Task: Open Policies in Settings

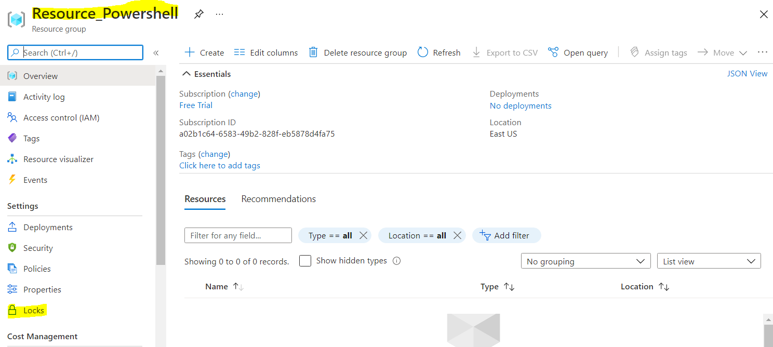Action: [77, 269]
